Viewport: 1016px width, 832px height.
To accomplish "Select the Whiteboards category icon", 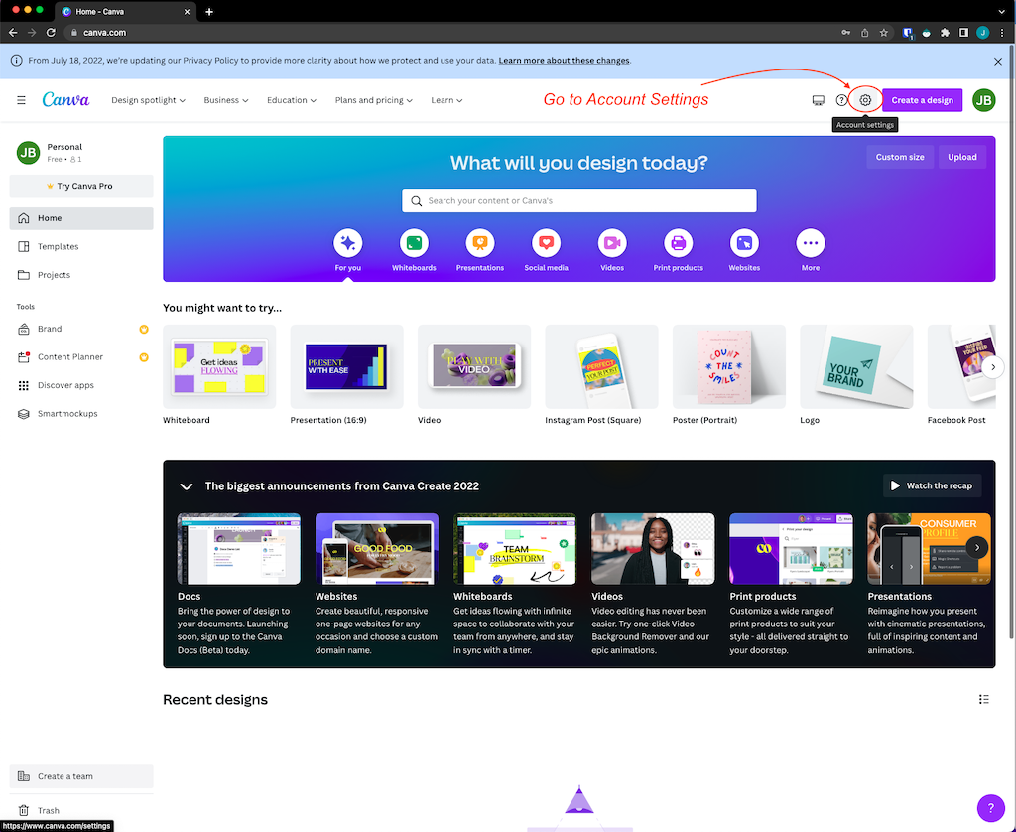I will coord(414,243).
